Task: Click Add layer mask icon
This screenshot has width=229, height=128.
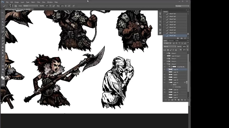Action: [172, 100]
